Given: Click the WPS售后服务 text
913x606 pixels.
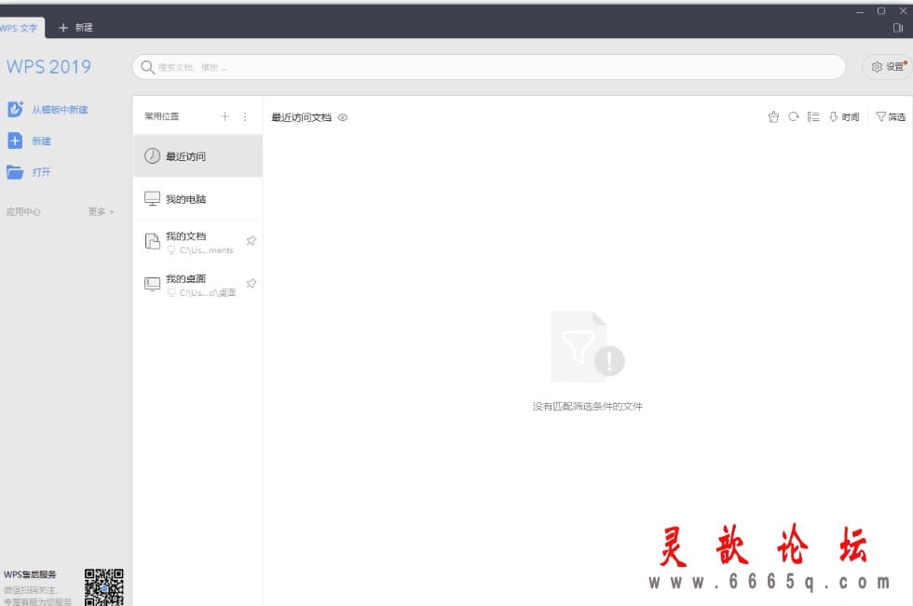Looking at the screenshot, I should (x=30, y=574).
